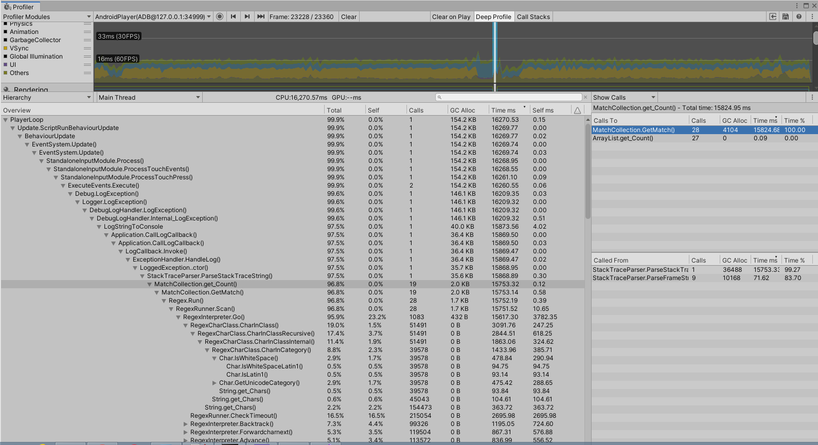Sort by the Self column header
The height and width of the screenshot is (445, 818).
tap(386, 110)
